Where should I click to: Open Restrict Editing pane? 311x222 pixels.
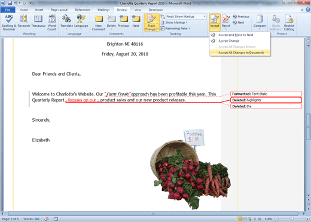click(x=289, y=22)
